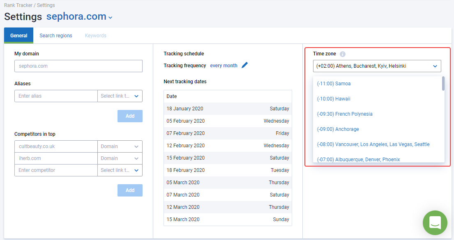Image resolution: width=454 pixels, height=240 pixels.
Task: Click the Time zone info icon
Action: 343,54
